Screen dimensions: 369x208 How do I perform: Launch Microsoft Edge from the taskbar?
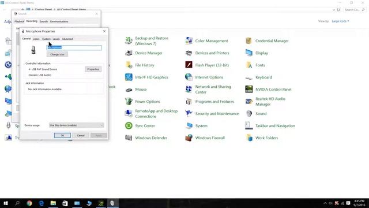[42, 203]
